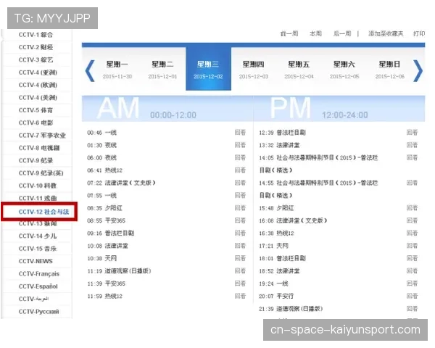The image size is (435, 348).
Task: Click 回看 for 12:39 program
Action: click(412, 133)
